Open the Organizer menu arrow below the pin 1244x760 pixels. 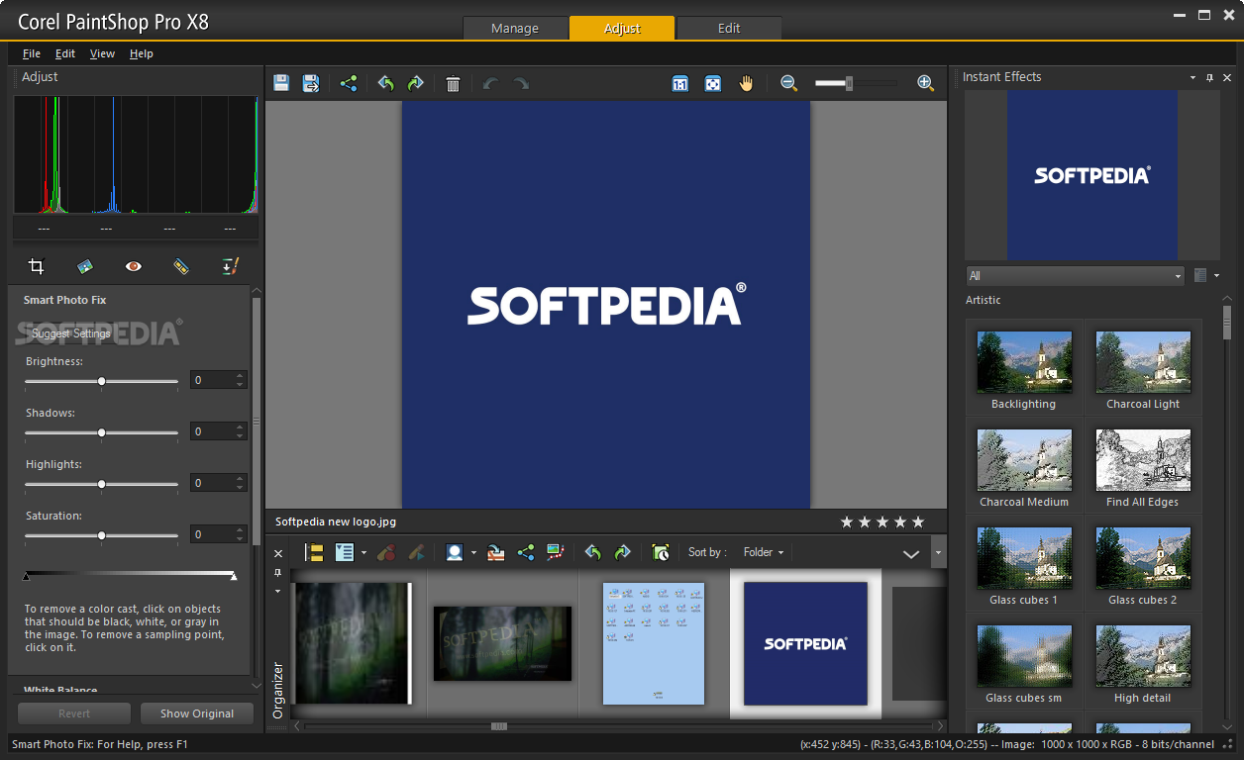point(278,591)
